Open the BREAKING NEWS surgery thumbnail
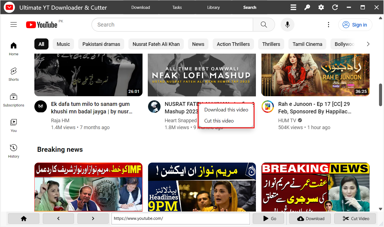384x227 pixels. point(316,187)
